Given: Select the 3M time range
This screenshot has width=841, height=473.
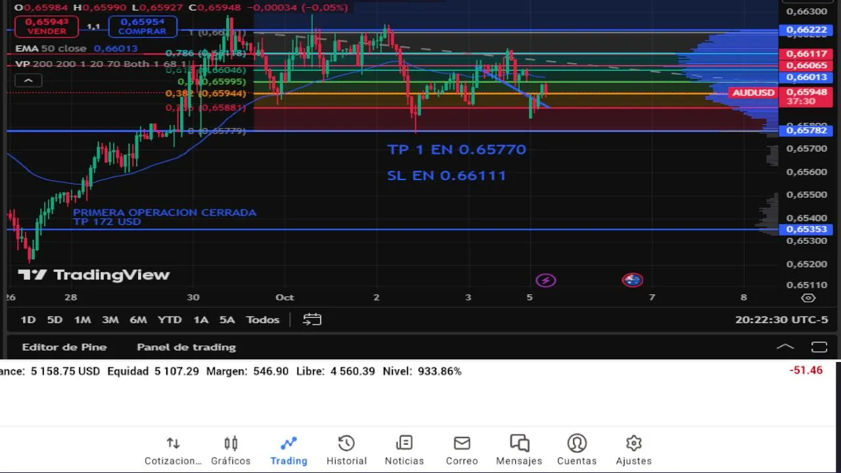Looking at the screenshot, I should [x=110, y=320].
